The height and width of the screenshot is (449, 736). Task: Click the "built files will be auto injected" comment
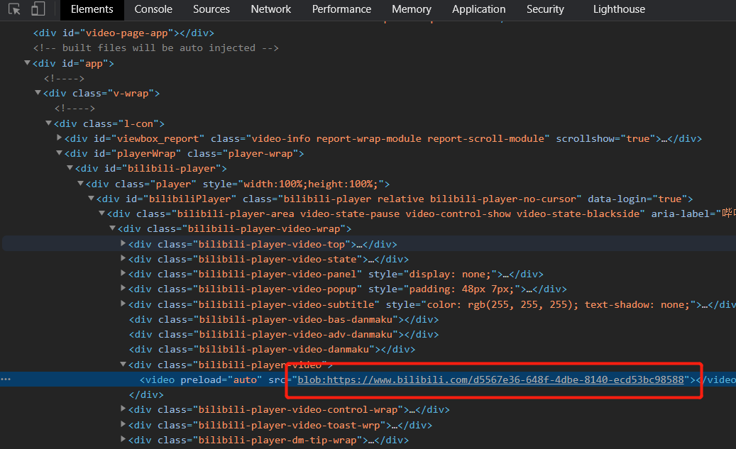pos(156,48)
